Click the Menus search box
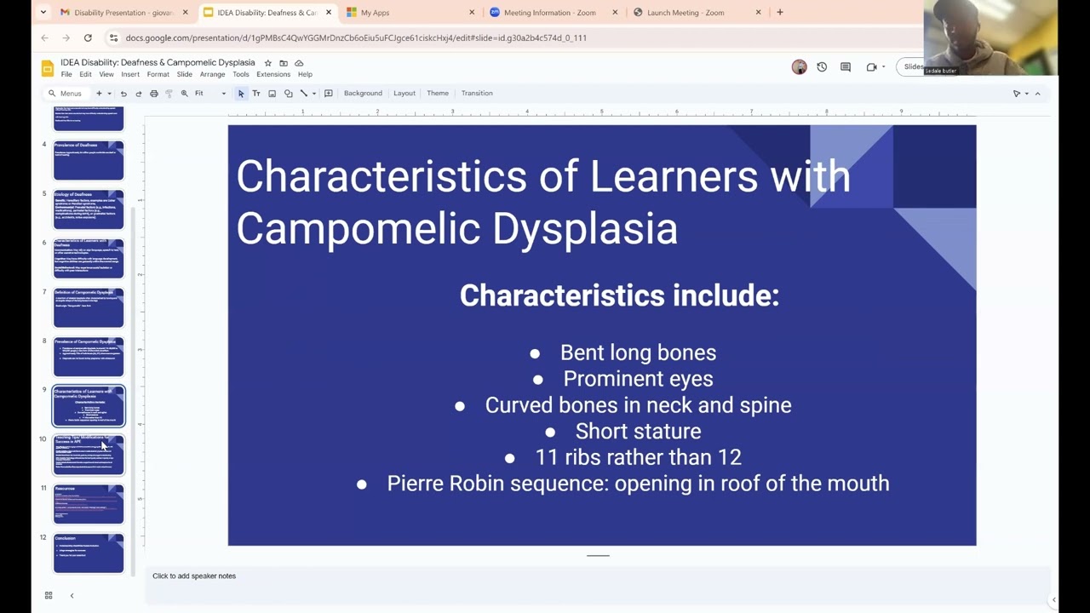This screenshot has height=613, width=1090. 66,94
